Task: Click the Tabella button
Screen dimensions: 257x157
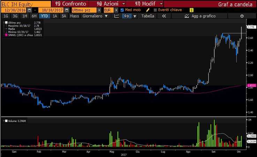Action: pyautogui.click(x=148, y=16)
